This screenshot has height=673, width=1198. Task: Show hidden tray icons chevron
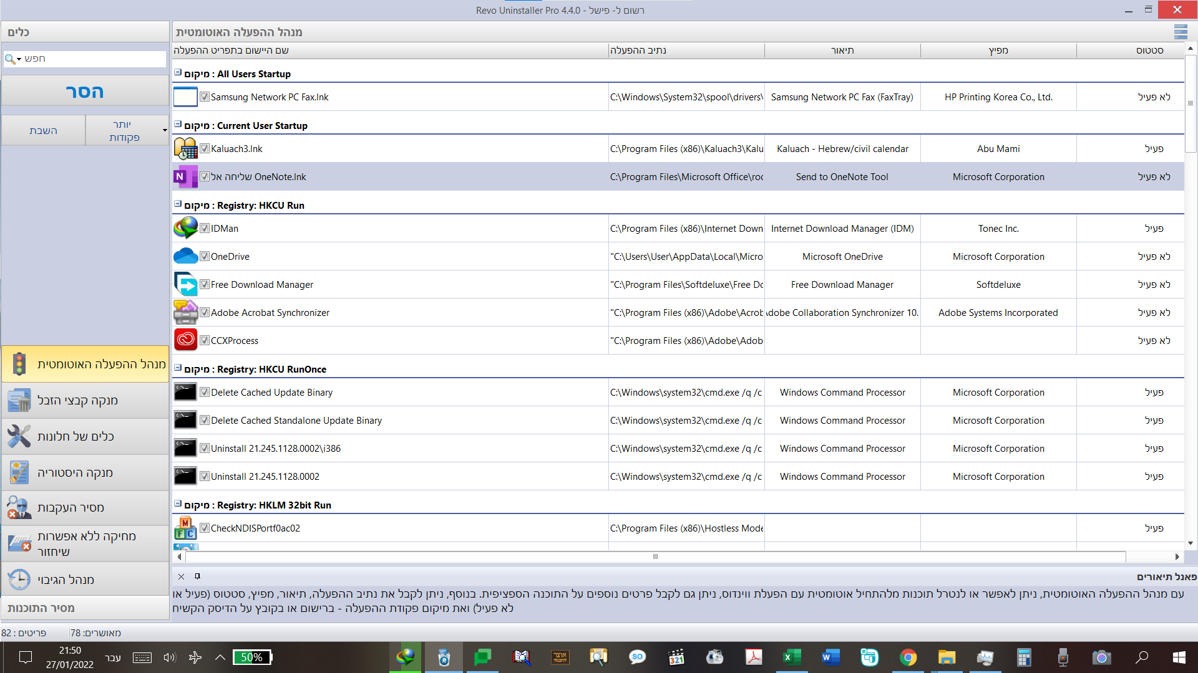pos(220,657)
